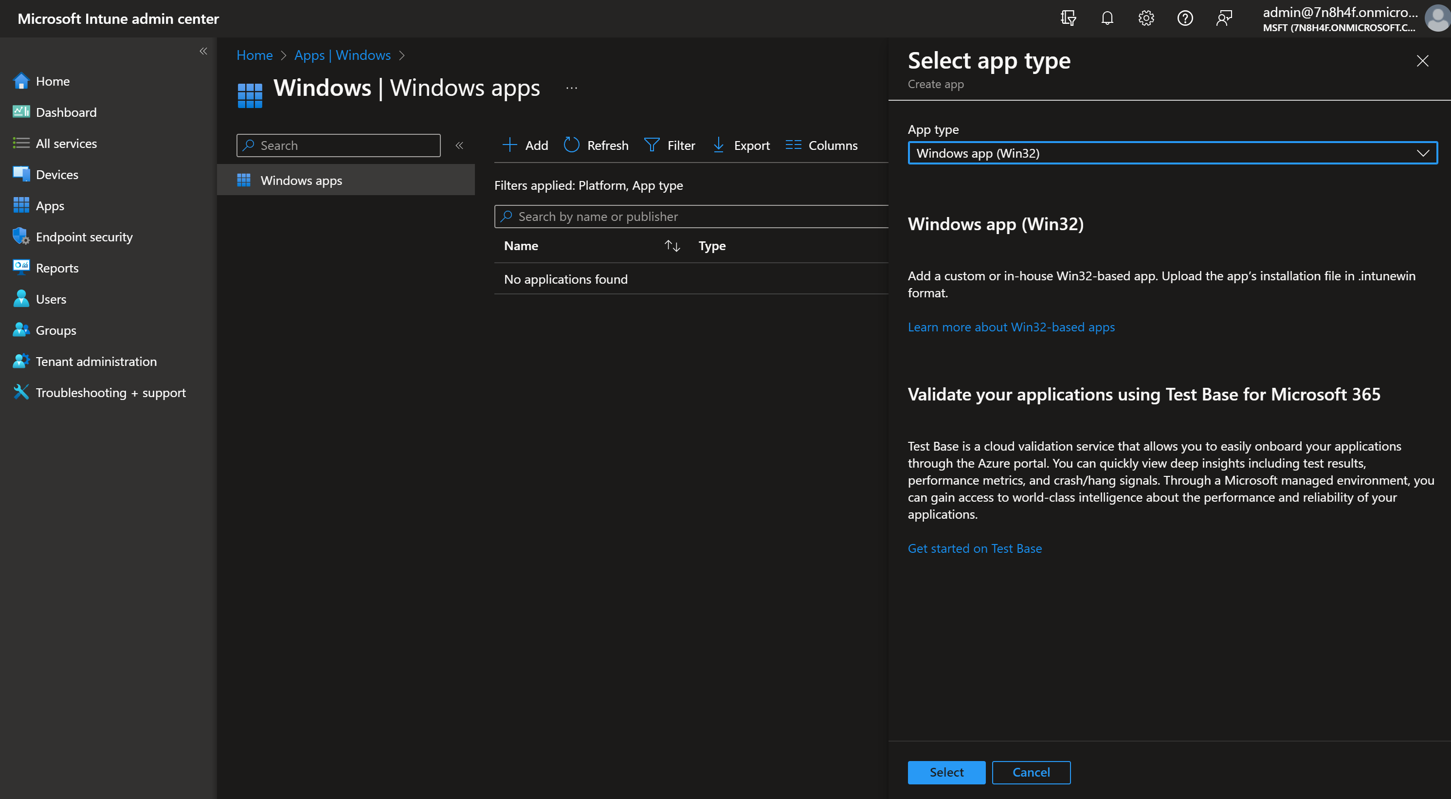
Task: Switch to the Windows apps tab
Action: [301, 180]
